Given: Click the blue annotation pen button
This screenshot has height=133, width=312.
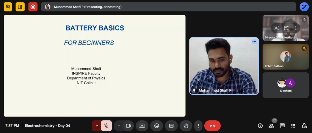Looking at the screenshot, I should (x=304, y=7).
